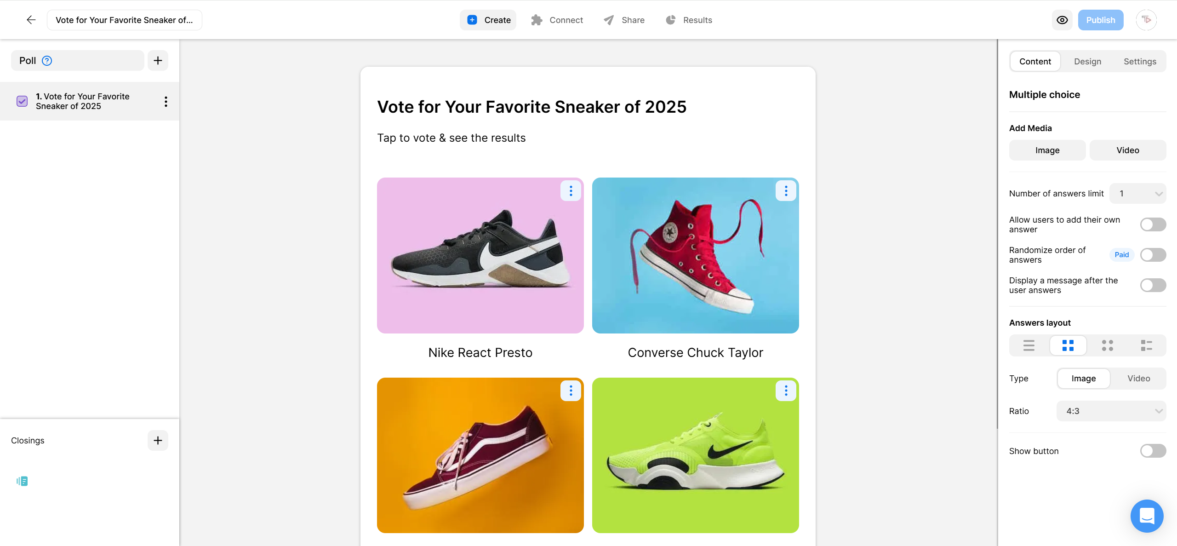This screenshot has width=1177, height=546.
Task: Click the Share icon in the top bar
Action: tap(608, 20)
